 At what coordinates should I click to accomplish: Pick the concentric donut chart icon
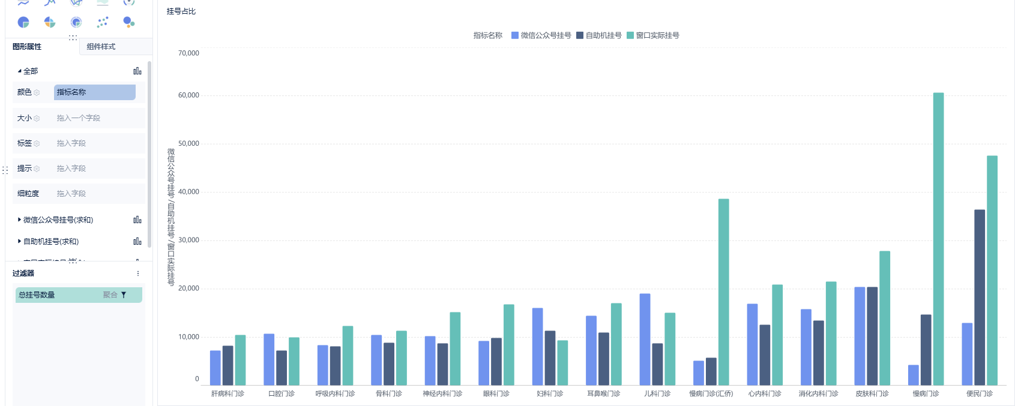pyautogui.click(x=76, y=22)
